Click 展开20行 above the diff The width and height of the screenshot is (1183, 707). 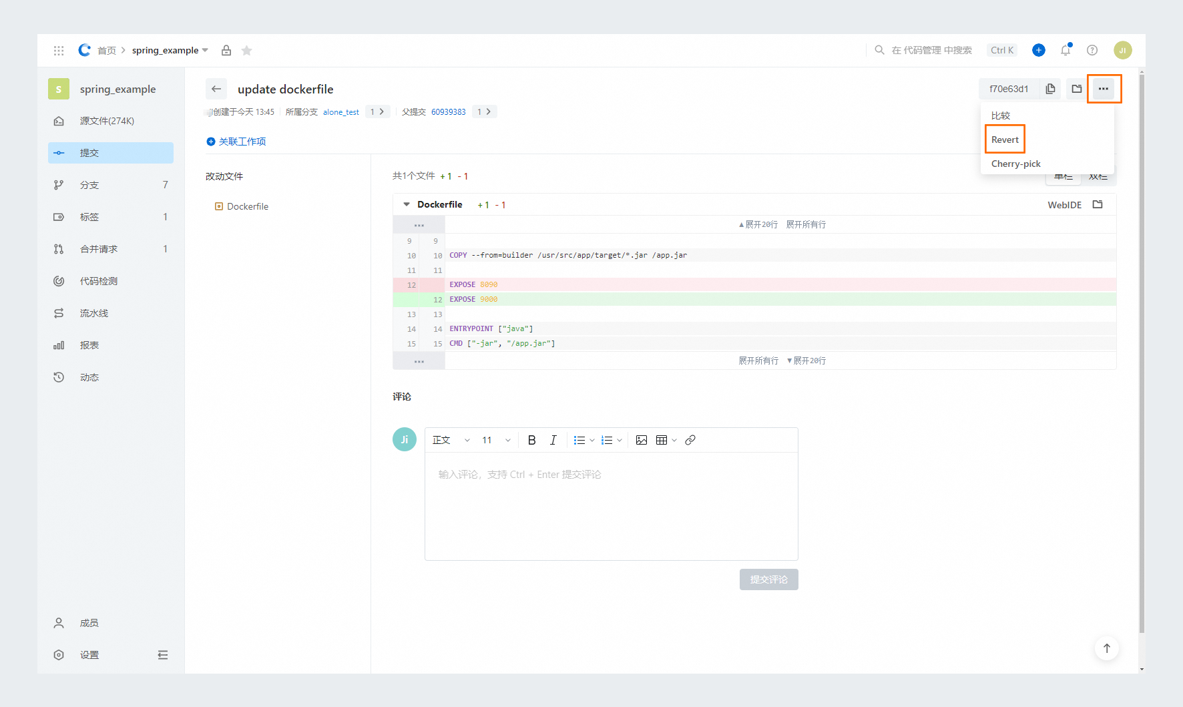(x=758, y=225)
